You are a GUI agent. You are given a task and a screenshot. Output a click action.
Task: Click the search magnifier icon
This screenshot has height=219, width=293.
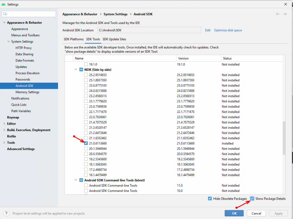(5, 14)
